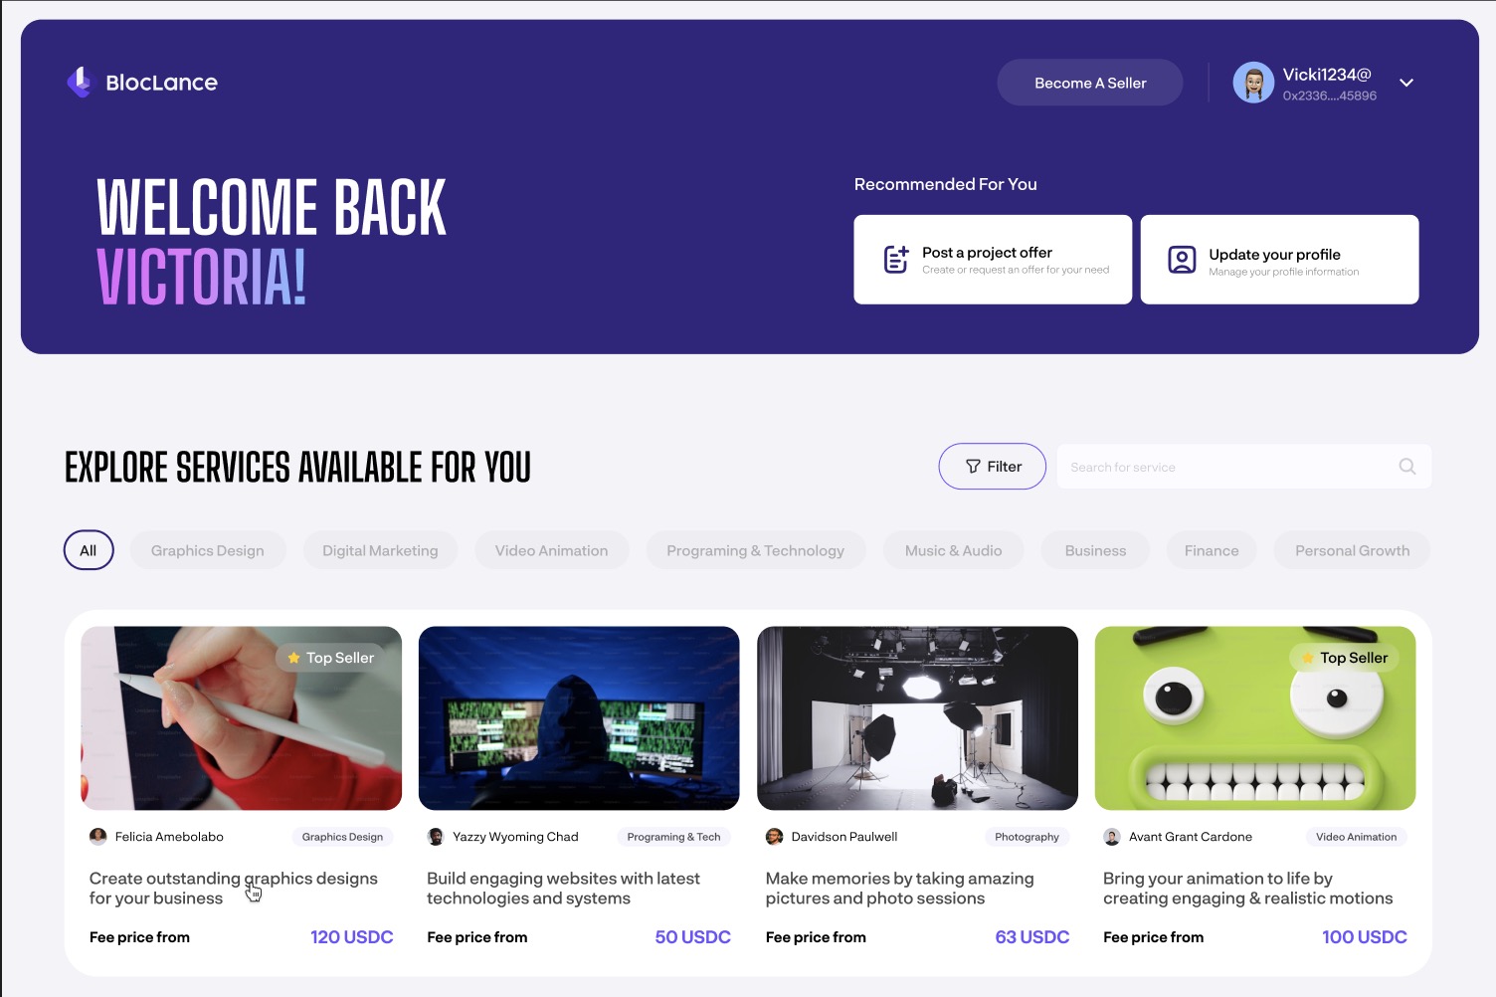1496x997 pixels.
Task: Expand the account dropdown chevron
Action: click(x=1406, y=83)
